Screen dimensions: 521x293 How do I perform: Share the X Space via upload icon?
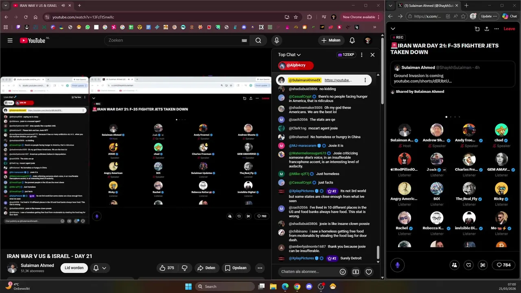pos(487,29)
